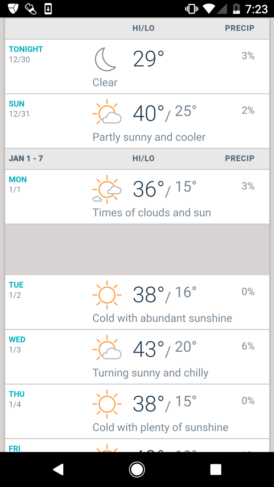Screen dimensions: 274x487
Task: Open the download notification in status bar
Action: coord(48,9)
